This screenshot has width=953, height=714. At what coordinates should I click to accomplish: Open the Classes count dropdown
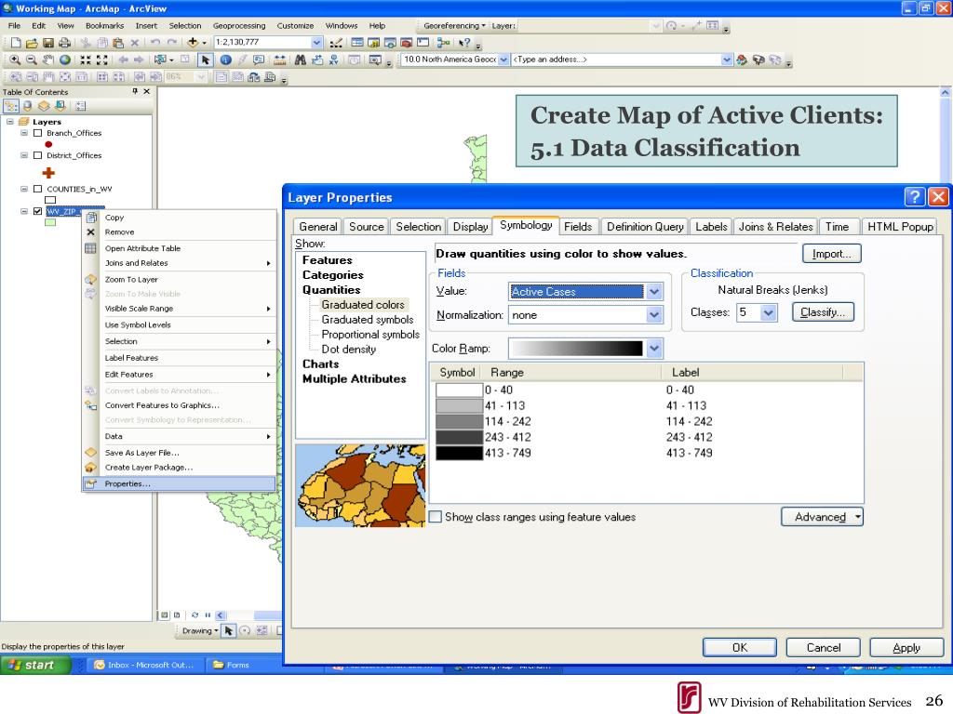coord(769,312)
